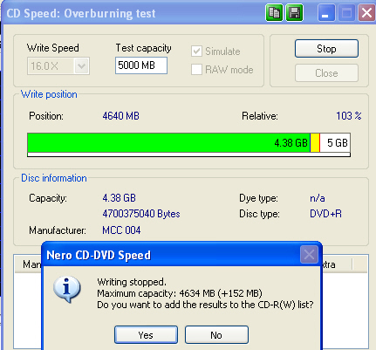Select the MCC 004 manufacturer value

coord(121,230)
